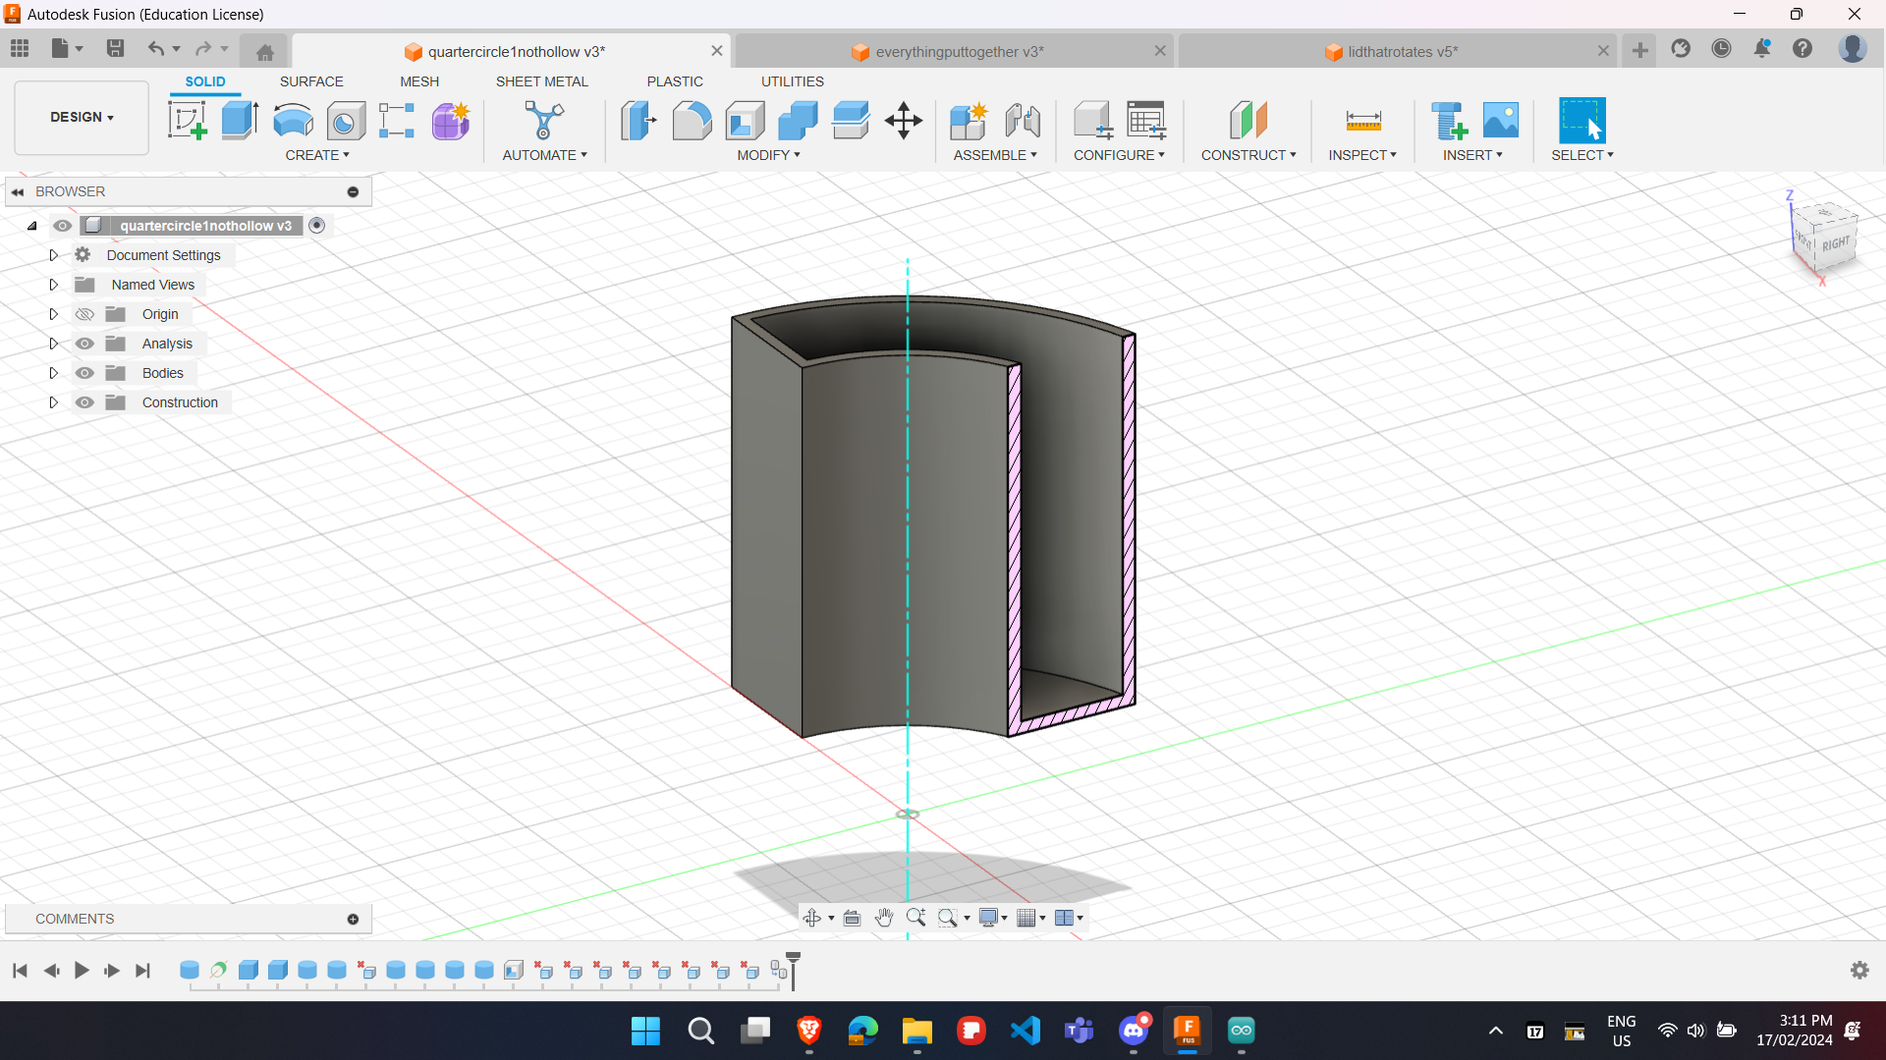The image size is (1886, 1060).
Task: Open Discord from the taskbar
Action: [x=1134, y=1030]
